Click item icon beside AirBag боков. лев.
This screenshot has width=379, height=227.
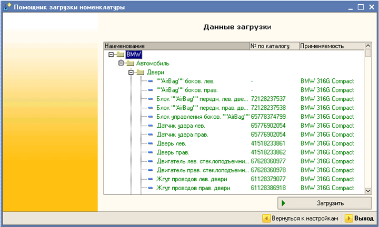coord(151,81)
